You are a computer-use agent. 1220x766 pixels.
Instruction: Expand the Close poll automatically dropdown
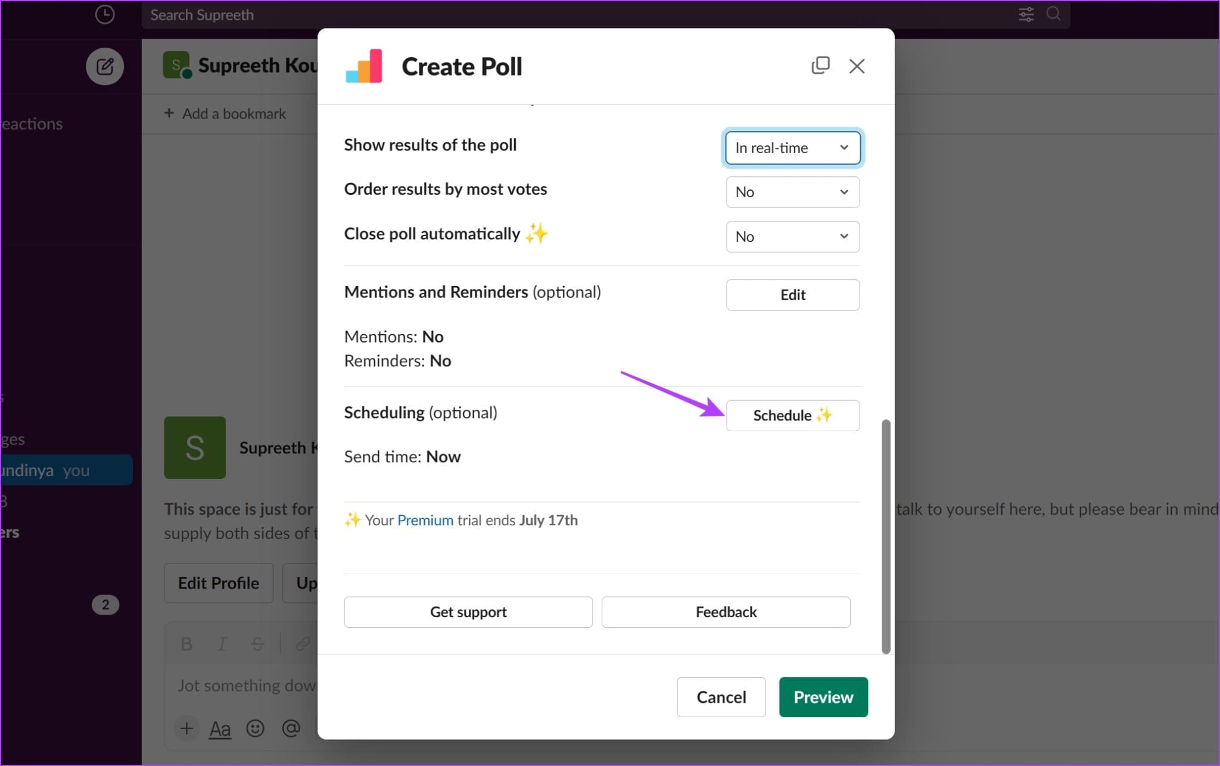pos(791,236)
